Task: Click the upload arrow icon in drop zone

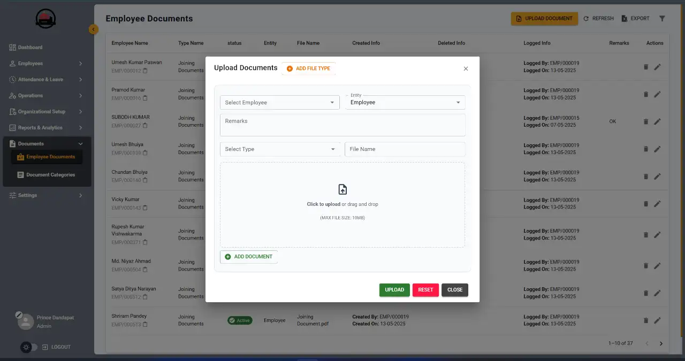Action: click(x=342, y=189)
